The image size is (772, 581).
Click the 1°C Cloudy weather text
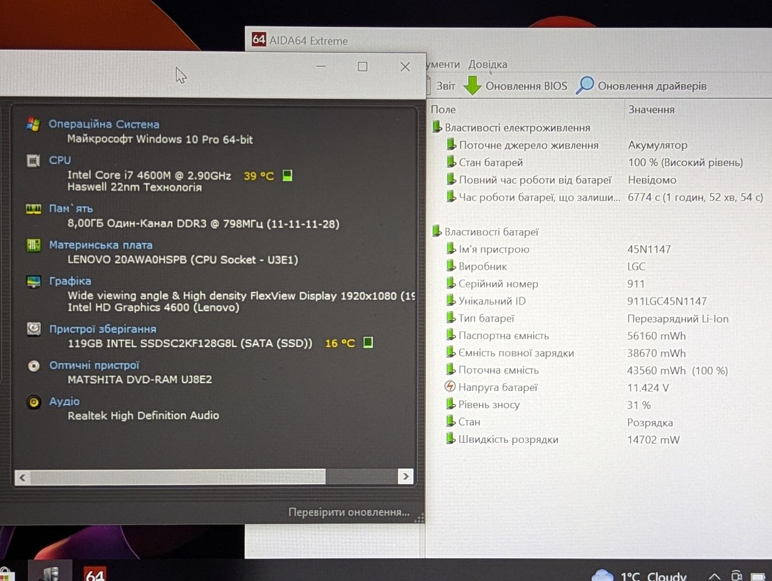(654, 576)
